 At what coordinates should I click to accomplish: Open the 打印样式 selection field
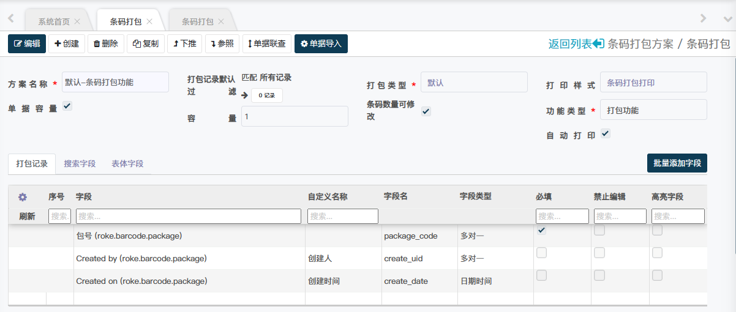(653, 82)
